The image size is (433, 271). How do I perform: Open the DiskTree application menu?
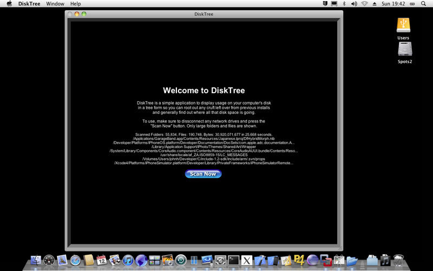[29, 4]
